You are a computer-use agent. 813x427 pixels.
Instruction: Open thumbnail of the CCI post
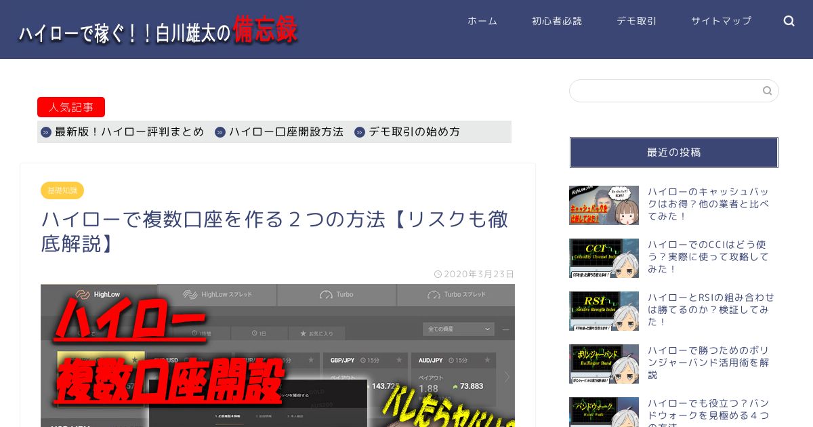[x=604, y=258]
